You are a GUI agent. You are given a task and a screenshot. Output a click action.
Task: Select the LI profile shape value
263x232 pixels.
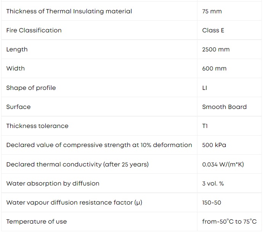[205, 88]
